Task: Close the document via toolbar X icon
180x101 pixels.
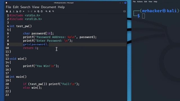Action: pos(24,12)
